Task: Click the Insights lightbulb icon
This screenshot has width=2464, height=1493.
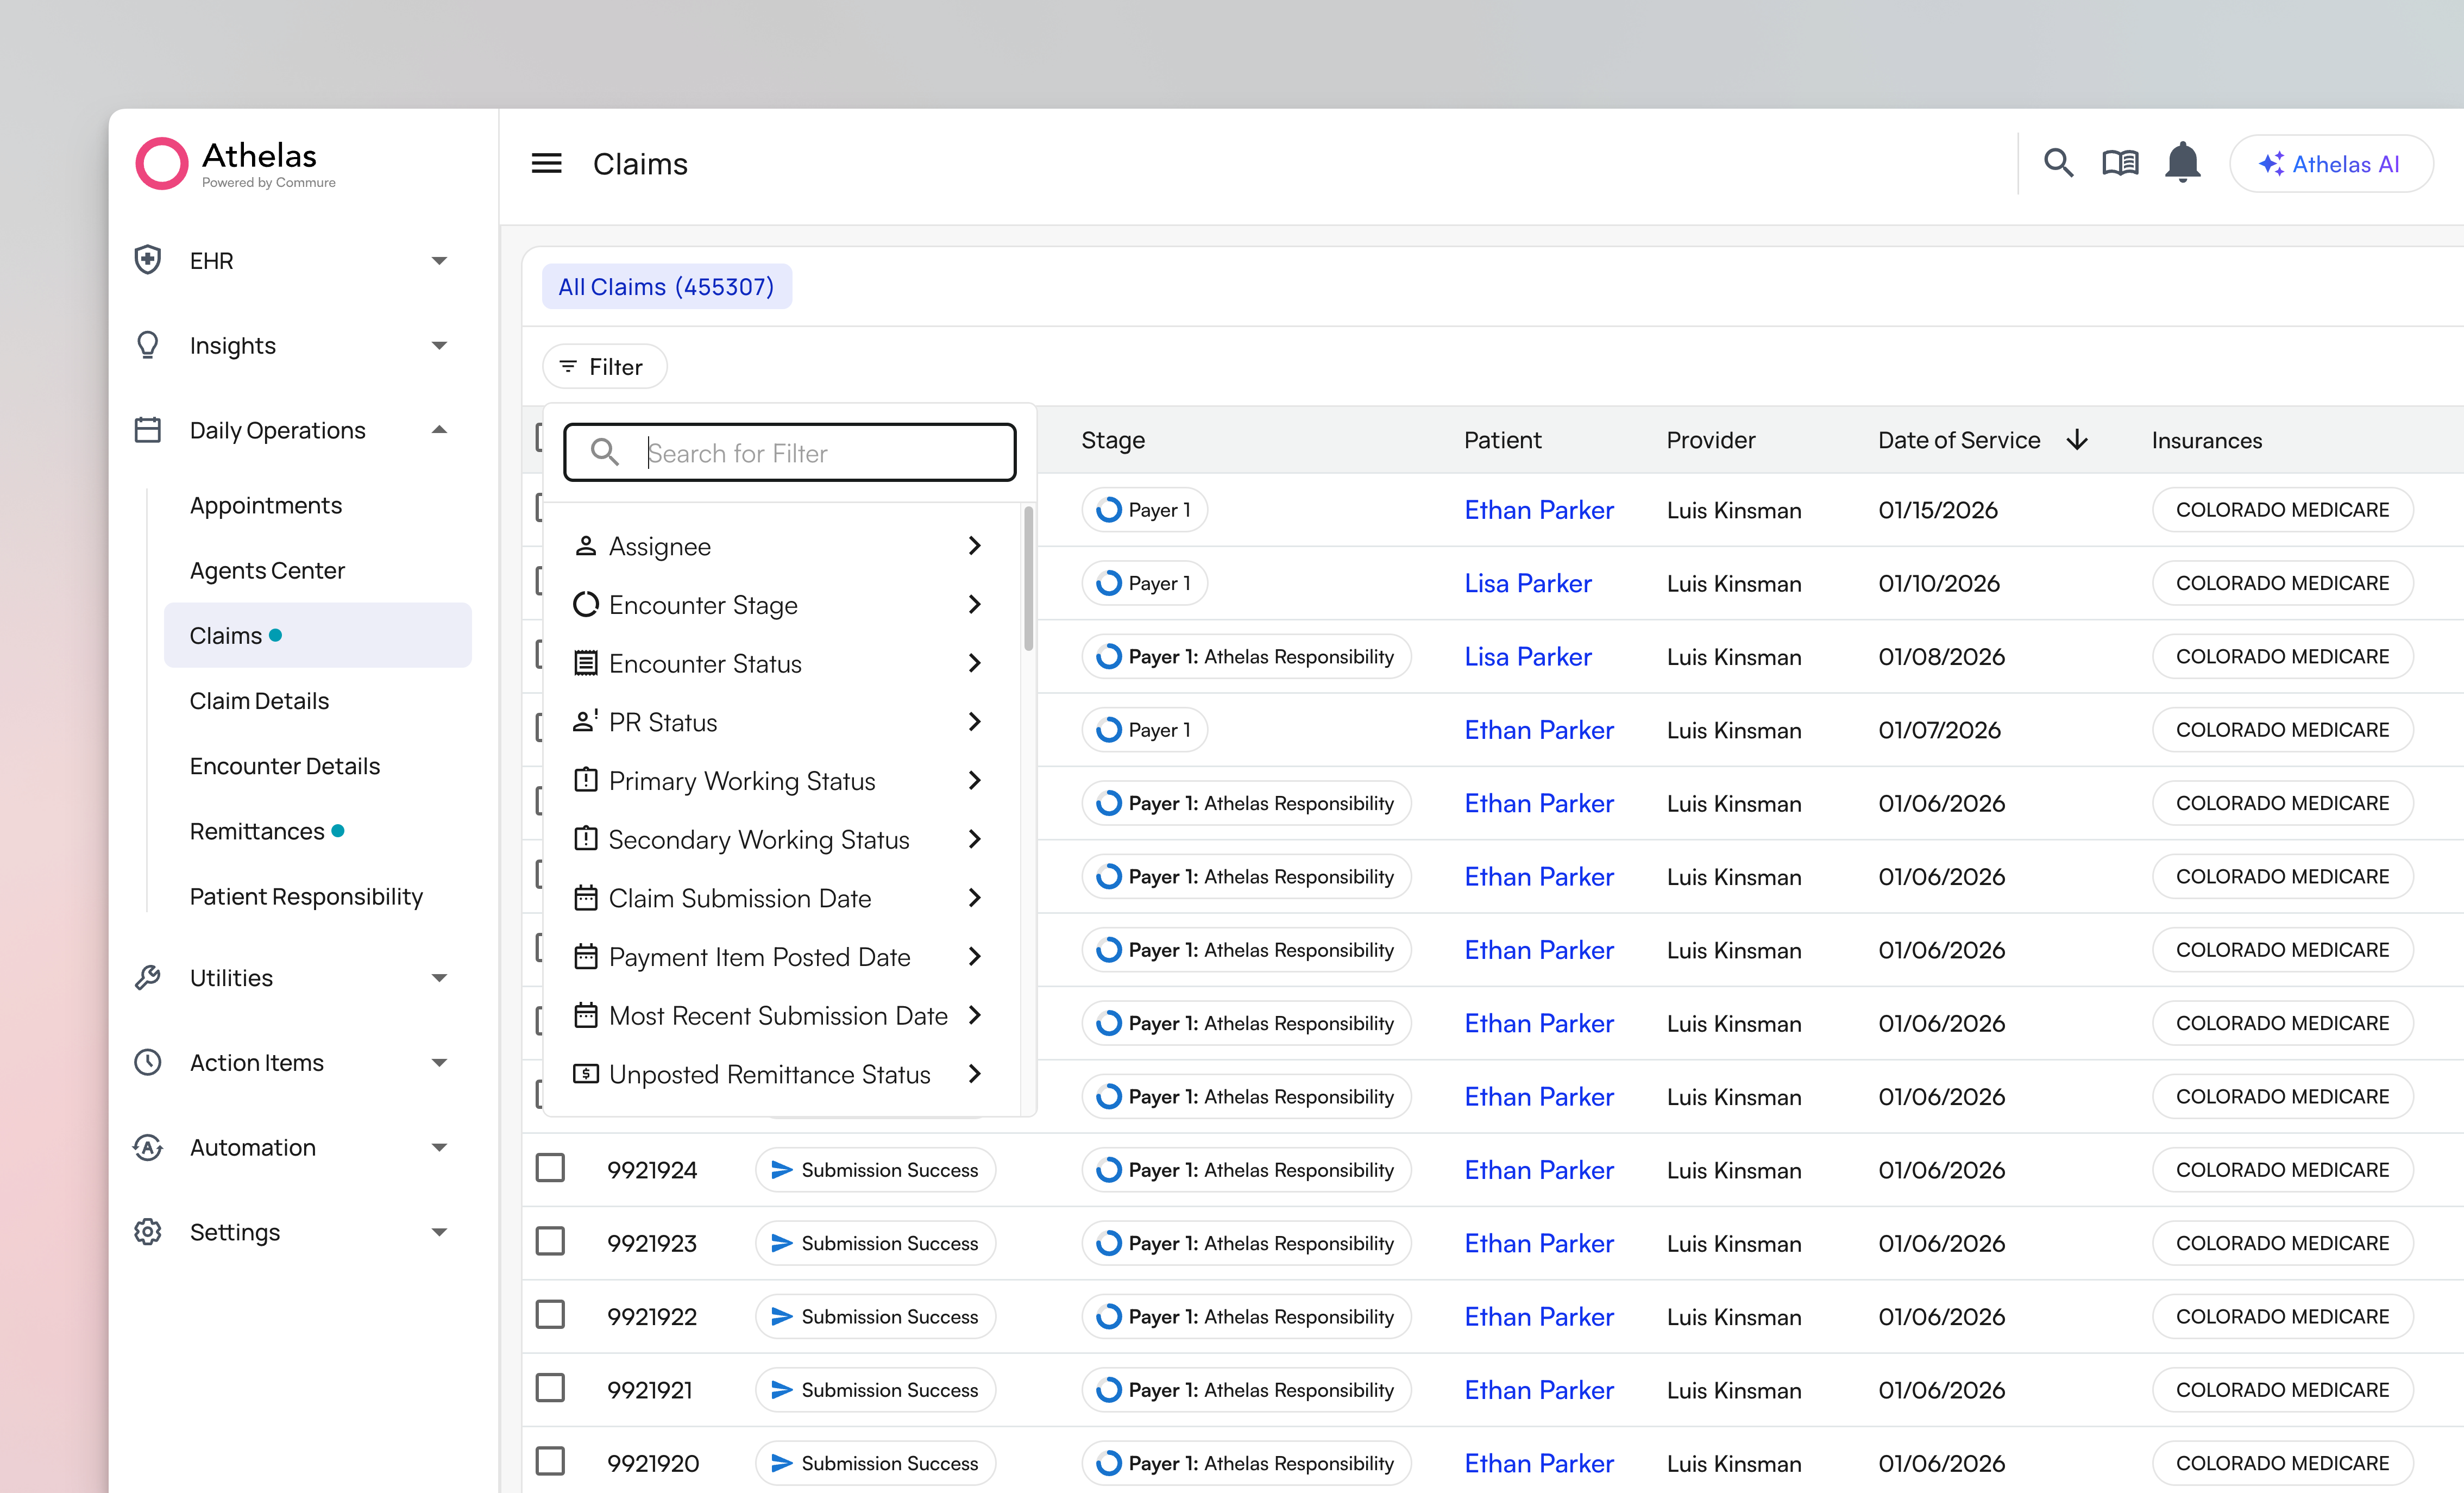Action: [x=148, y=345]
